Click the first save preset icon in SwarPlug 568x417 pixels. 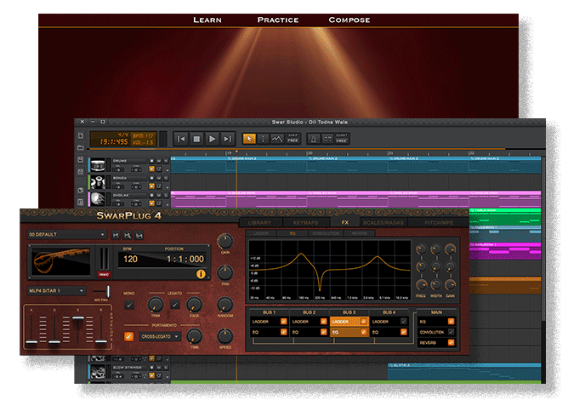(116, 236)
